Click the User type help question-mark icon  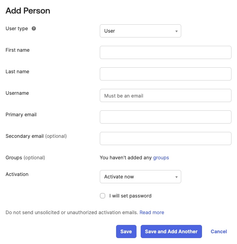tap(34, 28)
